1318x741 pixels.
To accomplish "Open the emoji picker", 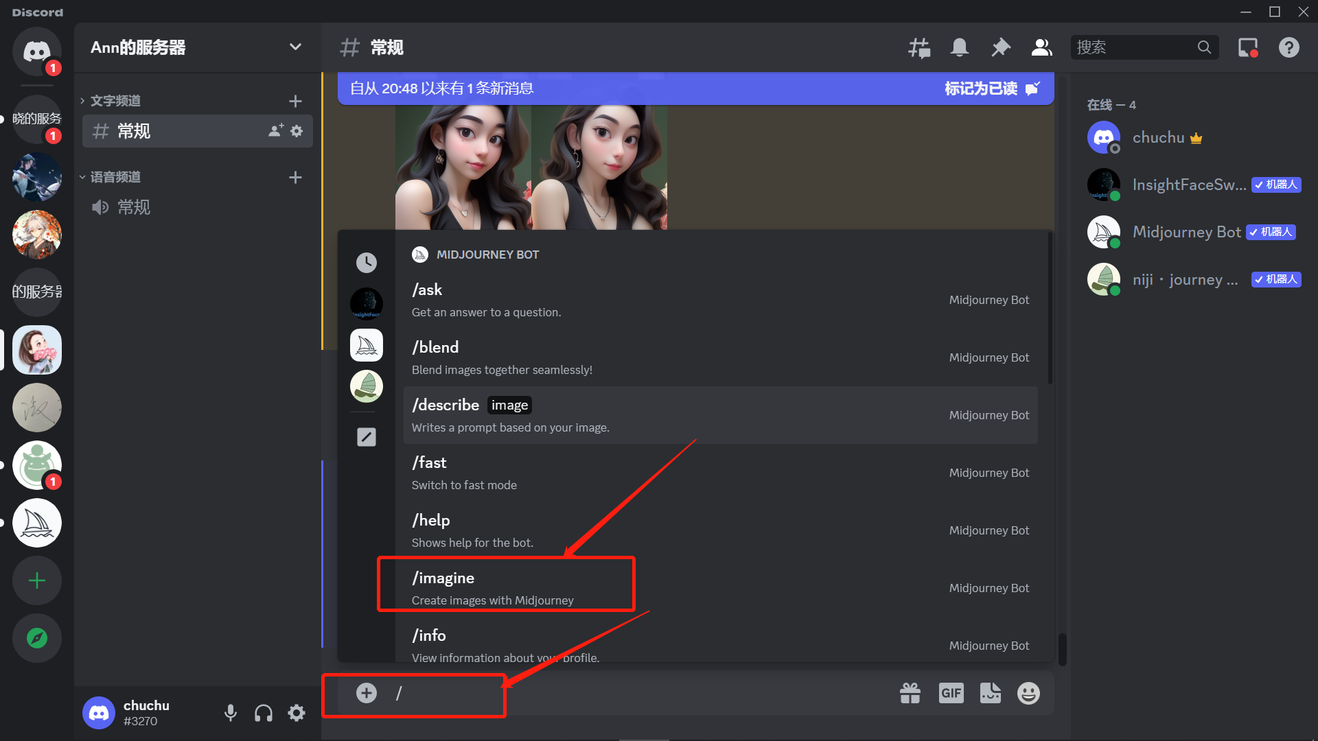I will 1028,693.
